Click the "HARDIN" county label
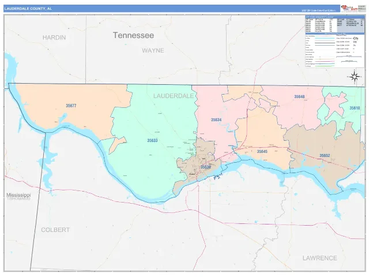 54,38
